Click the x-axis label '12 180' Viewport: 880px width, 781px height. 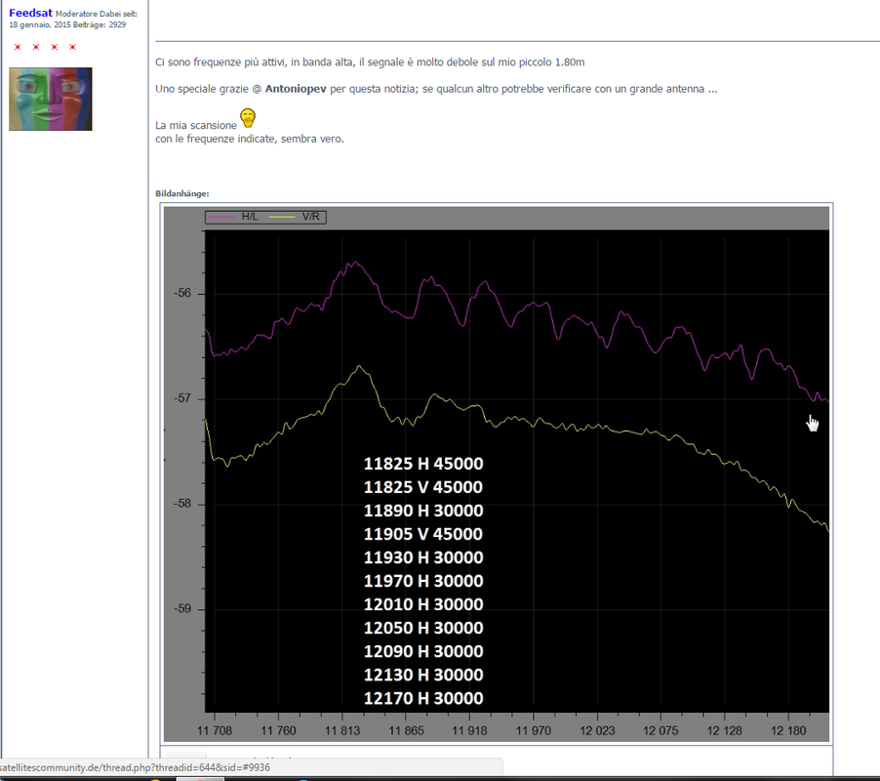(x=788, y=730)
